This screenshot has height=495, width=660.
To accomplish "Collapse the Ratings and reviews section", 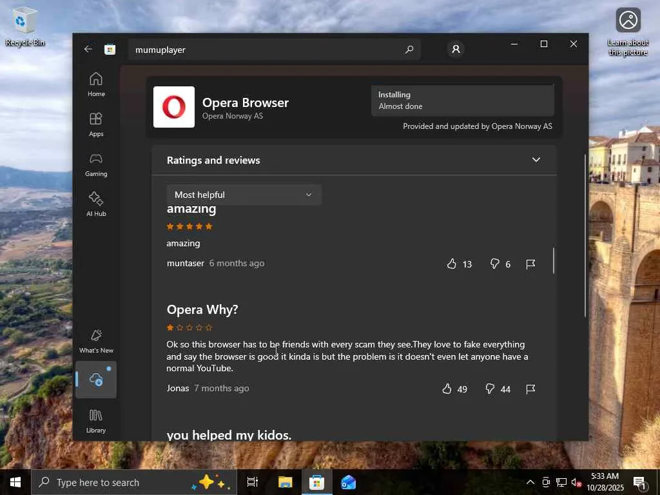I will tap(536, 160).
